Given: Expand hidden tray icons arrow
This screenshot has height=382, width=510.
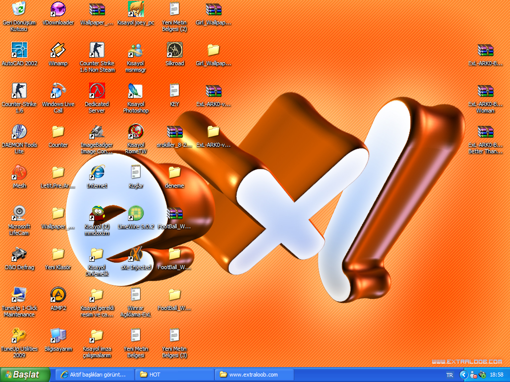Looking at the screenshot, I should 464,375.
